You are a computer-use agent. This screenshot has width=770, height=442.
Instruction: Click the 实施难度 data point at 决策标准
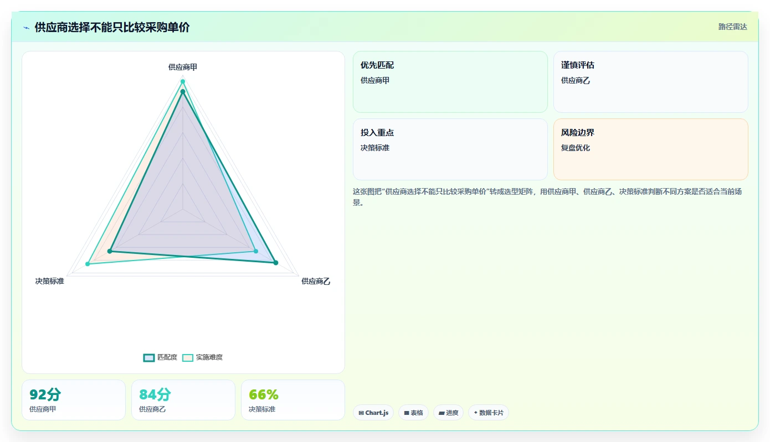click(88, 264)
